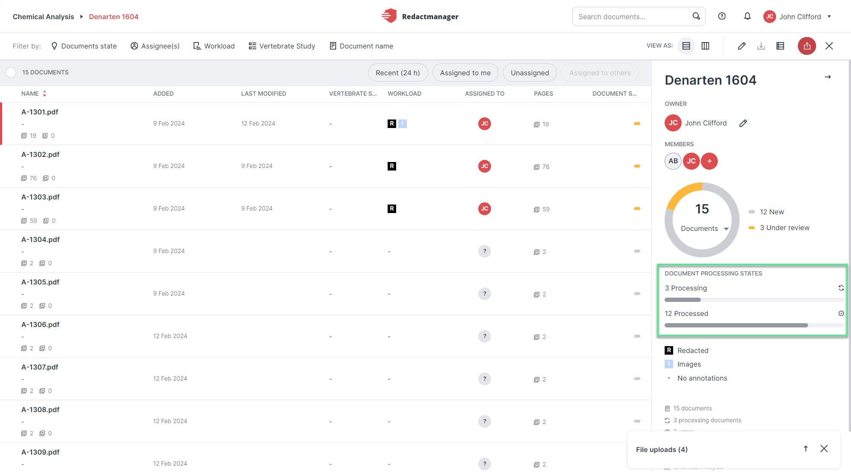Click the No annotations legend entry

pos(697,378)
